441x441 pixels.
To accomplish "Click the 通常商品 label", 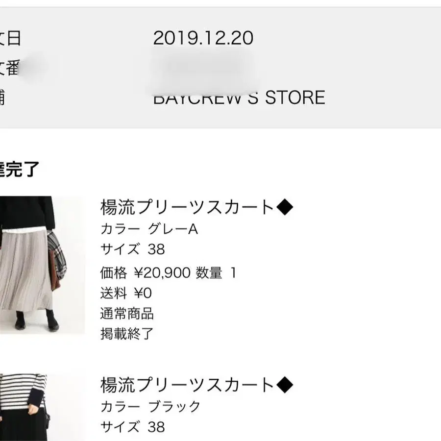I will click(x=127, y=314).
